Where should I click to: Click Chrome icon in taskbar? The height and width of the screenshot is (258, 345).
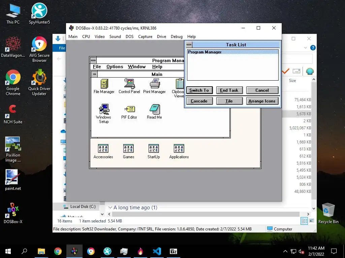(x=58, y=251)
